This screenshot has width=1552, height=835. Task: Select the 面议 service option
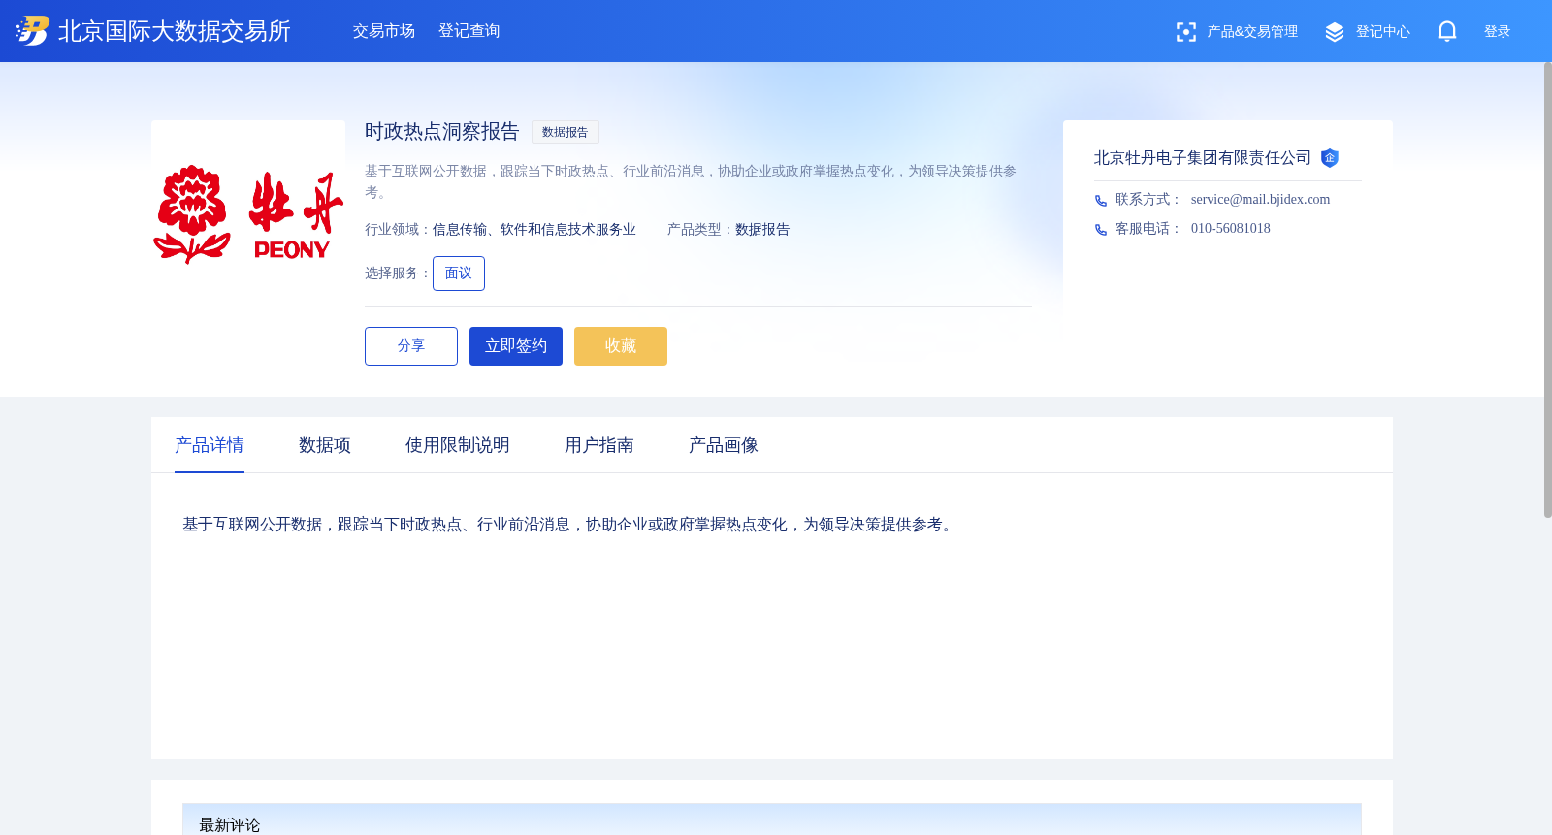tap(459, 273)
